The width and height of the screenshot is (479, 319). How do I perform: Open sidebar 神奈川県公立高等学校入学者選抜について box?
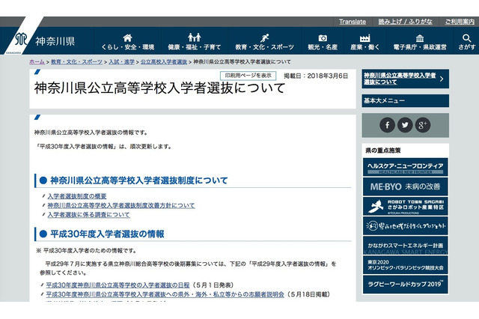click(405, 79)
